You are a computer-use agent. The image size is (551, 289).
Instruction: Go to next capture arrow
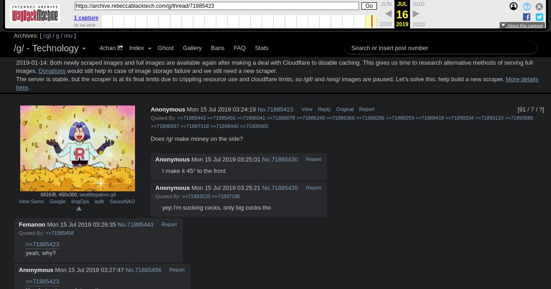coord(416,14)
